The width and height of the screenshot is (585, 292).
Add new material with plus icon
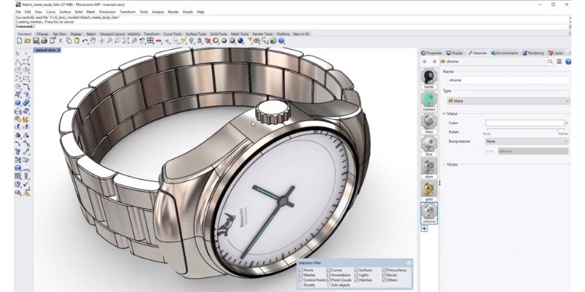point(424,228)
